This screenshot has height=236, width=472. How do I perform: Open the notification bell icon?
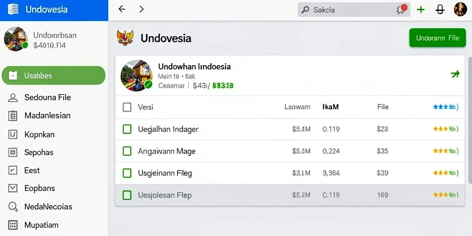440,10
